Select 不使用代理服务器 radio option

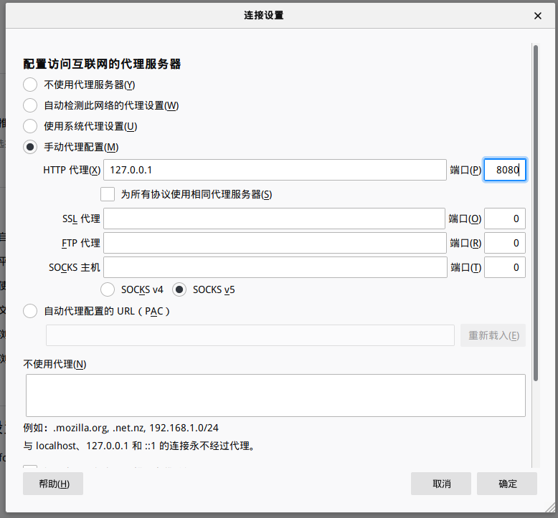click(x=30, y=85)
